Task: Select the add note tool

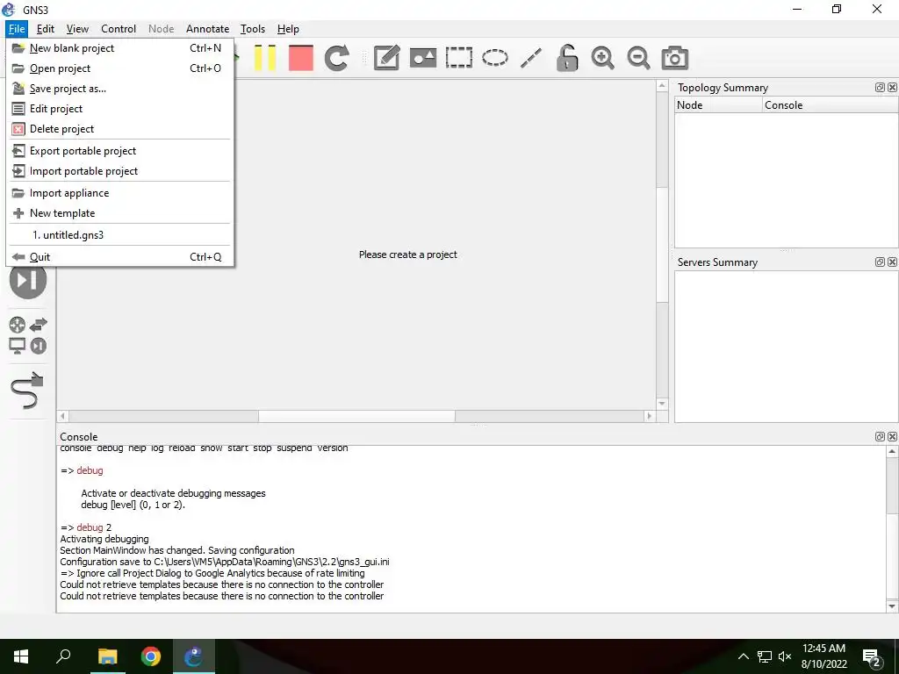Action: [386, 57]
